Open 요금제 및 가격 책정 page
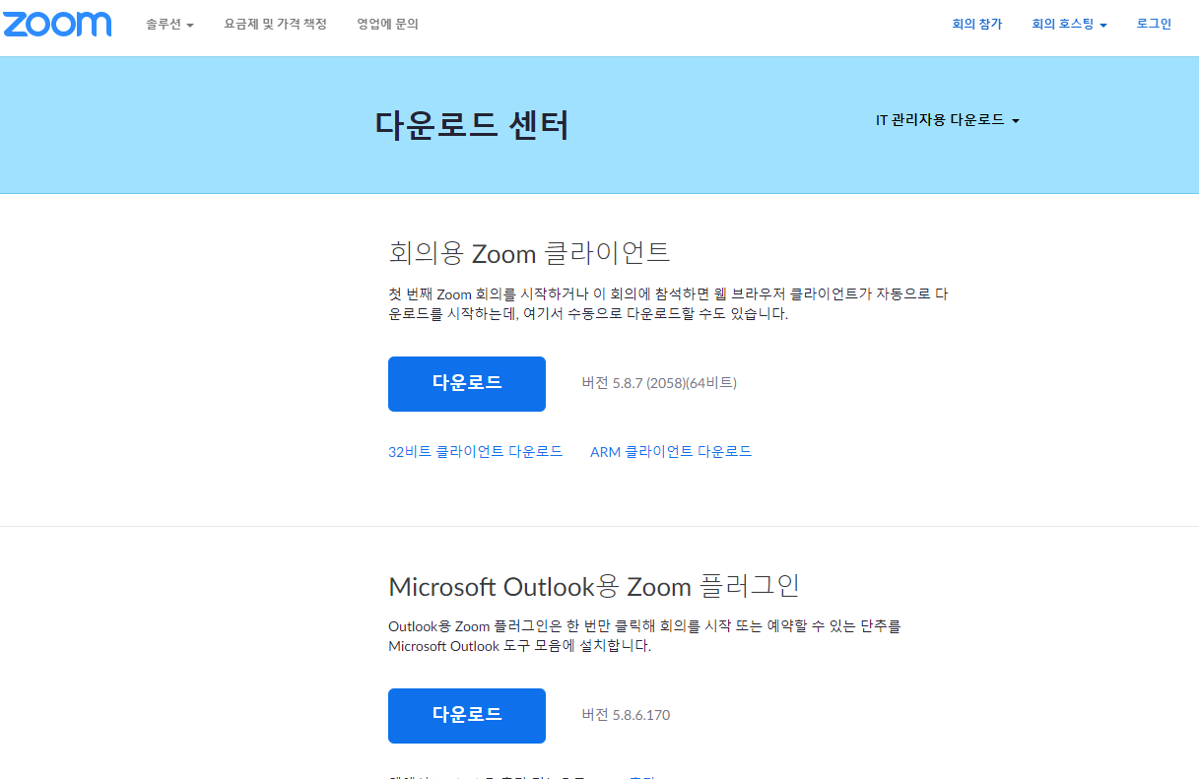 275,24
